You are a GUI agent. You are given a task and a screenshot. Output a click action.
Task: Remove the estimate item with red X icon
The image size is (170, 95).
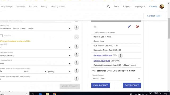tap(137, 26)
